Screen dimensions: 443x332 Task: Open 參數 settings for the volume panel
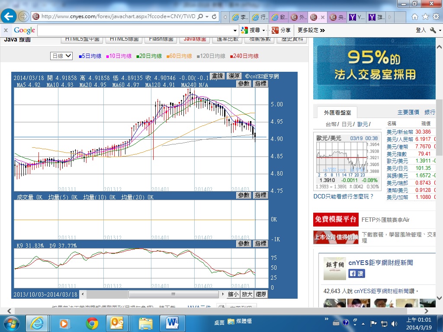click(244, 195)
